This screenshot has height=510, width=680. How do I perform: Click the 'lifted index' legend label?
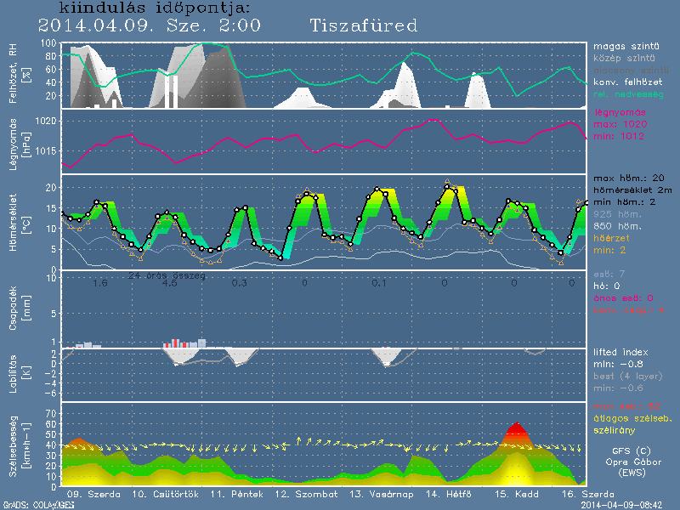620,351
